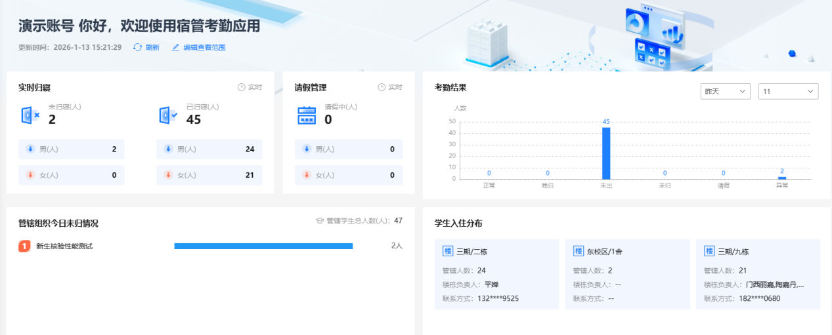Click the 学生入住分布 heading
The image size is (832, 335).
458,223
